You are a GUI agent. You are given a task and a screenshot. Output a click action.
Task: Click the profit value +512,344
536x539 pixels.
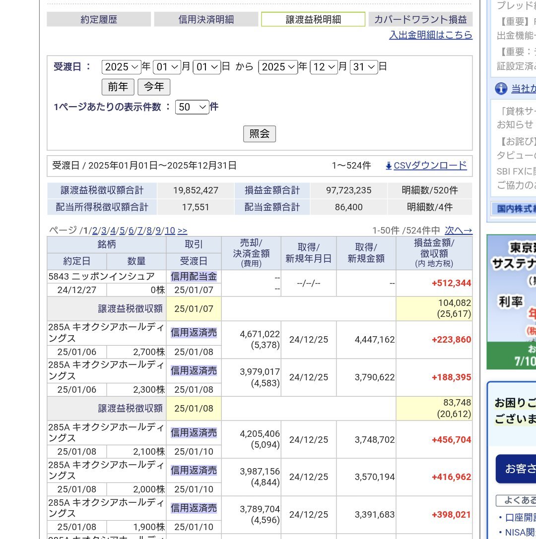(x=451, y=283)
